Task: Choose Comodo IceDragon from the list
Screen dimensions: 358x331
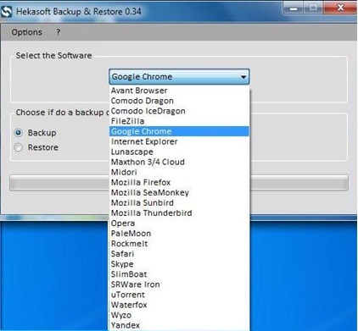Action: pos(179,111)
